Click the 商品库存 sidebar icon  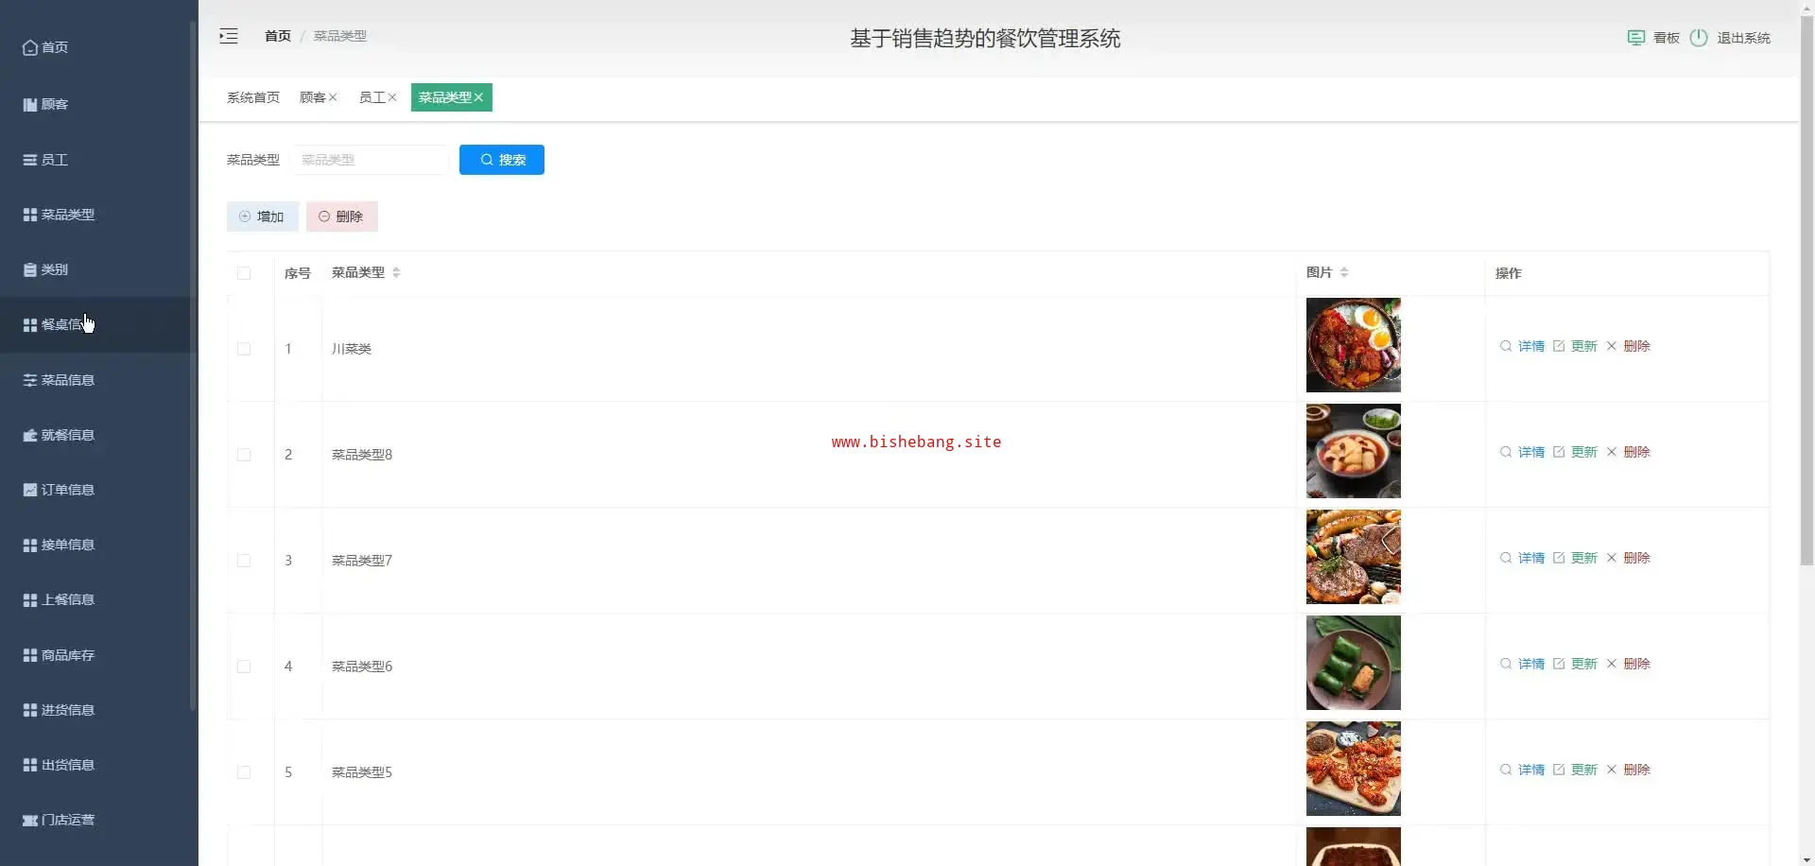tap(30, 655)
